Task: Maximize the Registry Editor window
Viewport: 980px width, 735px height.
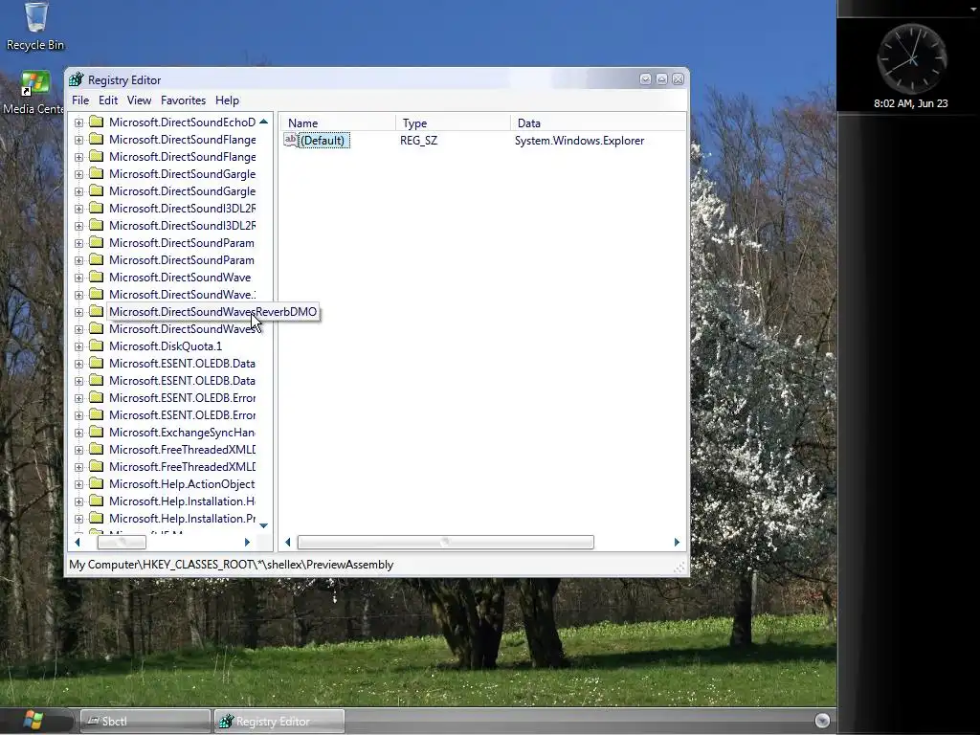Action: (x=661, y=78)
